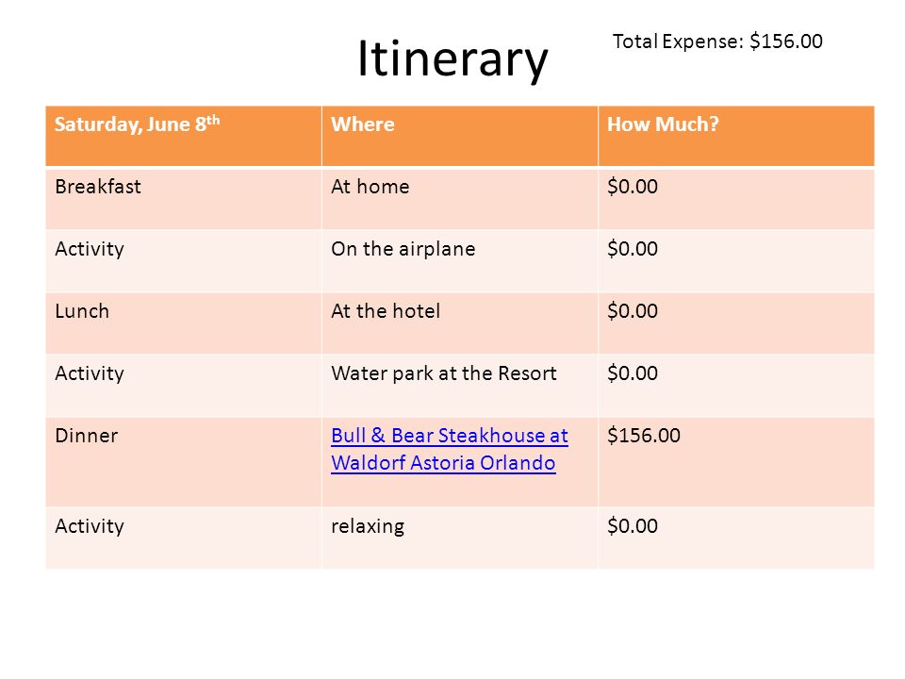Select the How Much? column header

736,136
